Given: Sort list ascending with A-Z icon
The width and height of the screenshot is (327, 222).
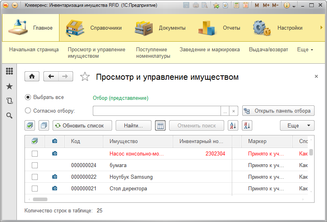Looking at the screenshot, I should pos(233,125).
